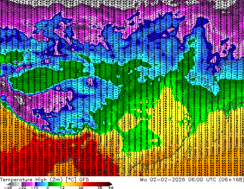
Task: Click the legend value "-10"
Action: tap(34, 187)
